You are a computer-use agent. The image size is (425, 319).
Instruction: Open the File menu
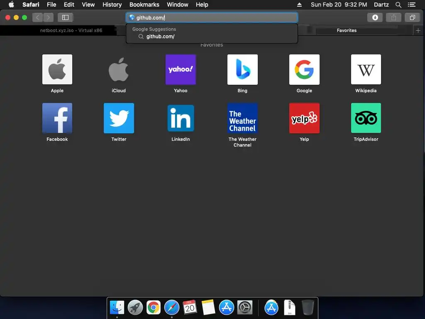(51, 5)
